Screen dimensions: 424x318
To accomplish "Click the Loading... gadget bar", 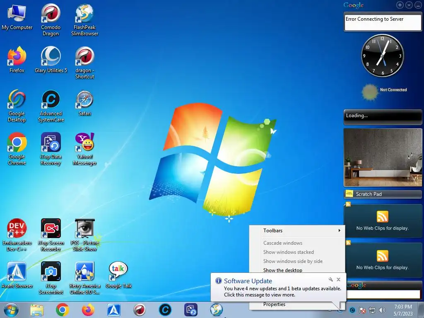I will coord(383,116).
